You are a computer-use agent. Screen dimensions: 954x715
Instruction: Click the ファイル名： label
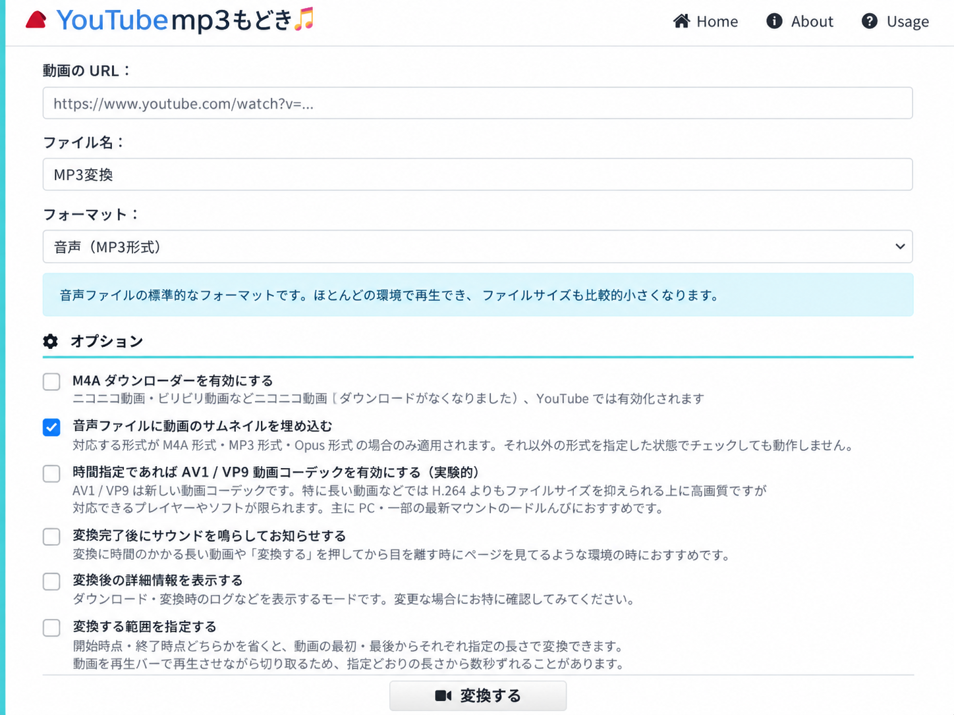tap(84, 142)
